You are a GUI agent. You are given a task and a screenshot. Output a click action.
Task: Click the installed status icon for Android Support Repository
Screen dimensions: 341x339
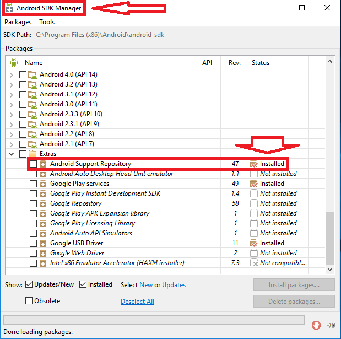tap(254, 164)
